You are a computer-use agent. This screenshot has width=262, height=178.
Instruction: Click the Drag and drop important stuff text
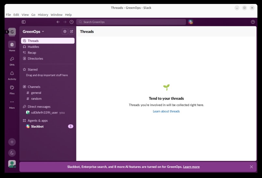point(47,75)
